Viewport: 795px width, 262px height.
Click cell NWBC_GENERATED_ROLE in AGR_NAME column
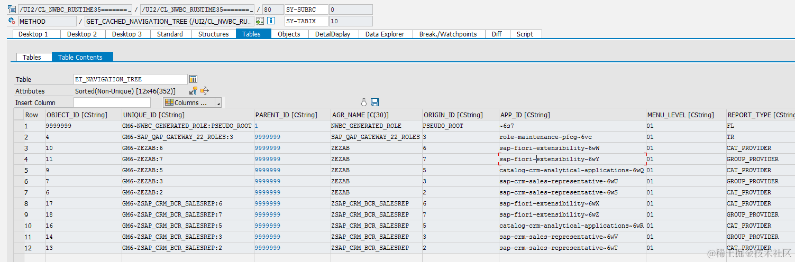tap(376, 126)
